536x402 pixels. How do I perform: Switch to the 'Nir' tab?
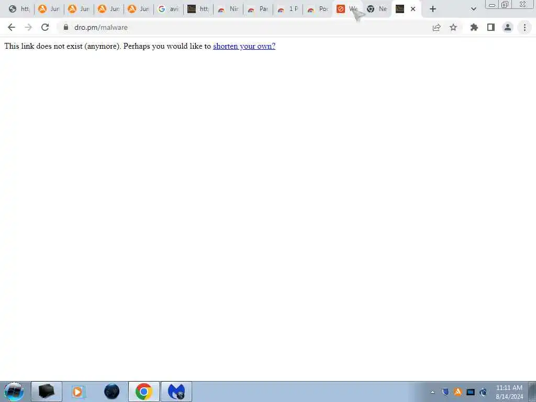pos(228,9)
